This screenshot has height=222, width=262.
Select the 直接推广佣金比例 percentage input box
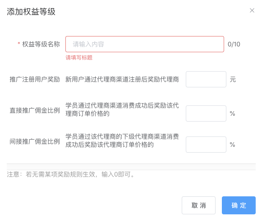coord(206,113)
